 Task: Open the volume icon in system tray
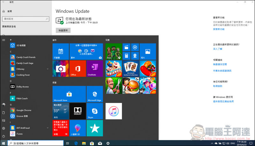(x=228, y=143)
